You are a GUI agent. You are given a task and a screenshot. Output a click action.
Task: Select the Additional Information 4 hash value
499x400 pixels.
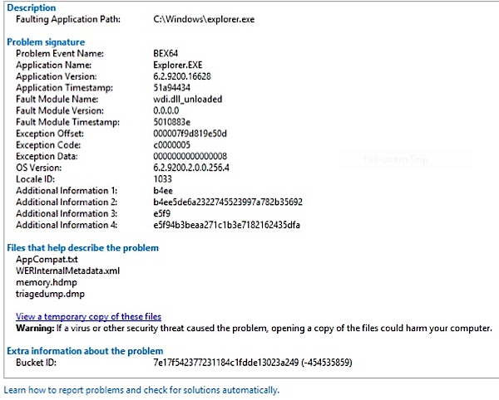(226, 225)
